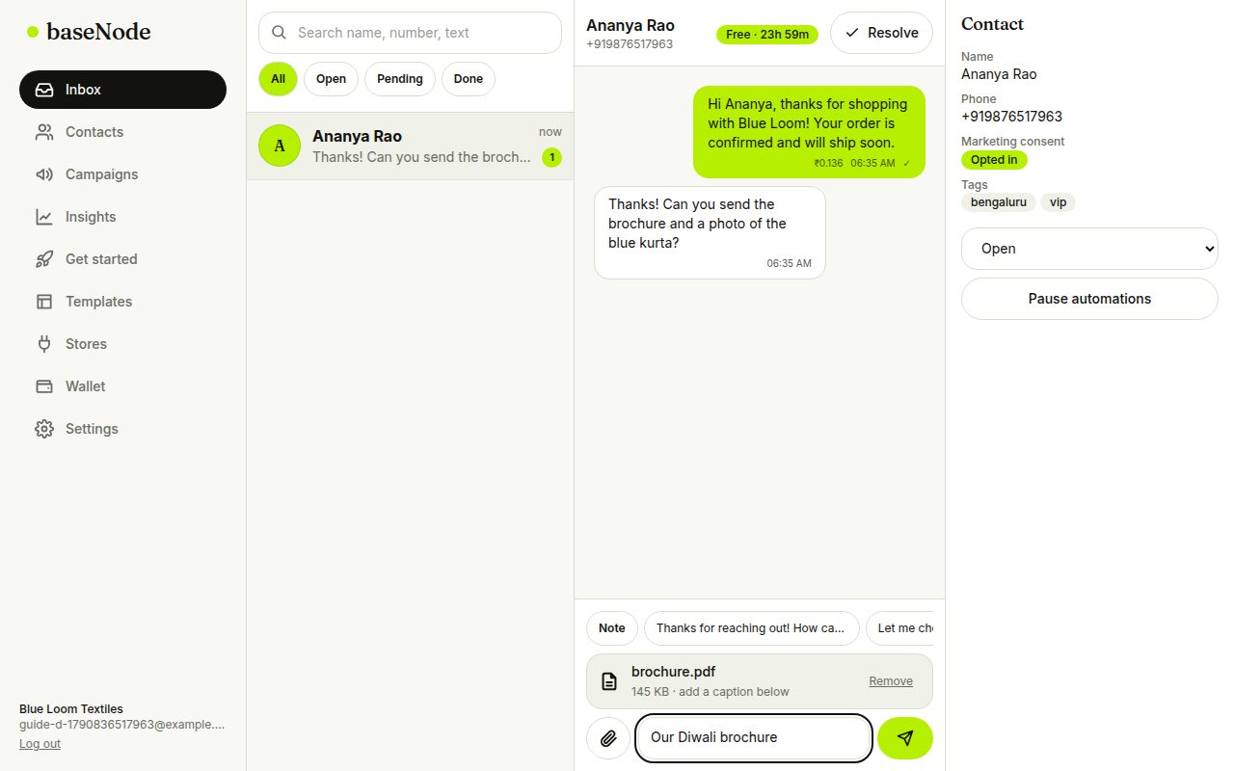
Task: Click the paperclip attachment button
Action: pyautogui.click(x=608, y=738)
